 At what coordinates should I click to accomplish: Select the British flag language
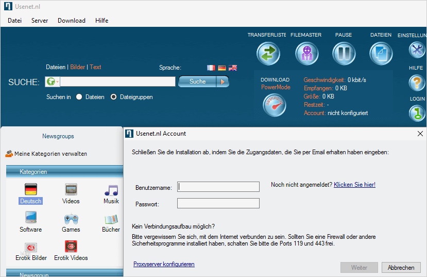point(233,68)
